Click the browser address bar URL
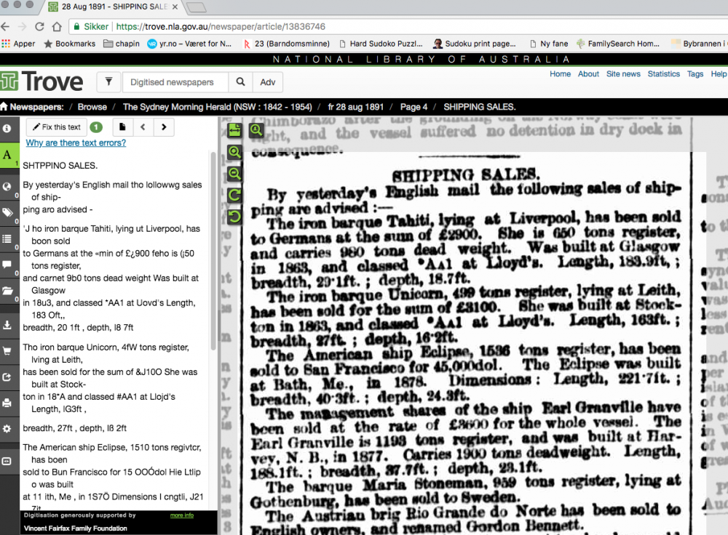The height and width of the screenshot is (535, 728). [221, 26]
